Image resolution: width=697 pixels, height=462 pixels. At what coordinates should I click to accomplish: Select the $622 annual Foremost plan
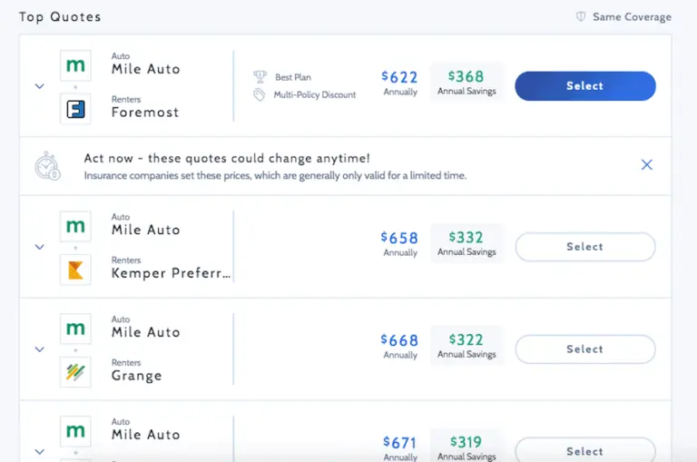click(x=584, y=86)
